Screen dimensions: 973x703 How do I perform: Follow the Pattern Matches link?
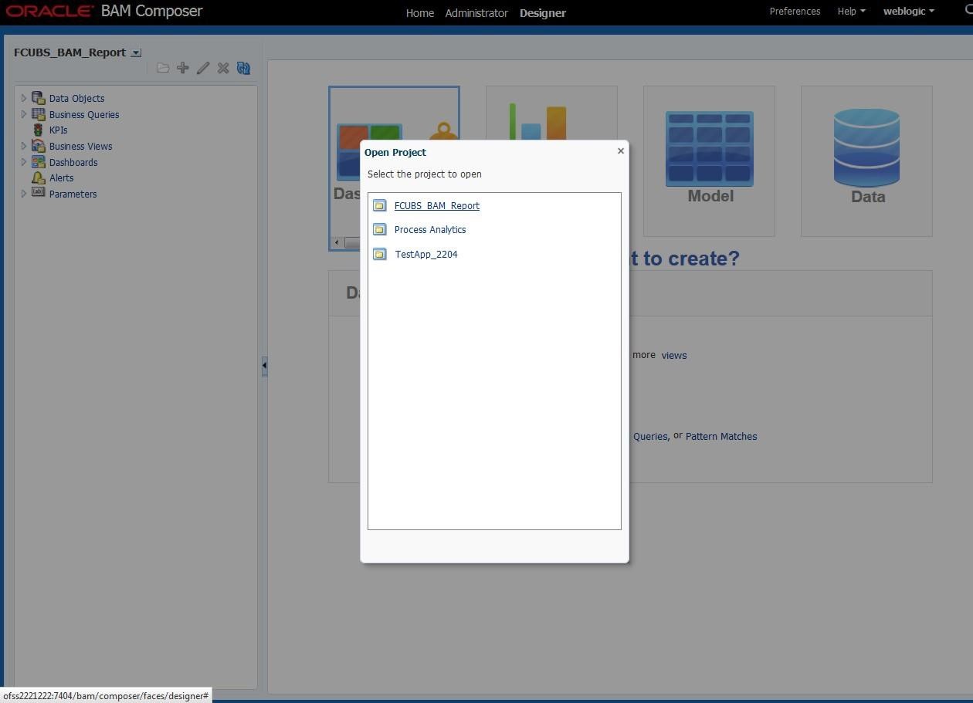[721, 437]
